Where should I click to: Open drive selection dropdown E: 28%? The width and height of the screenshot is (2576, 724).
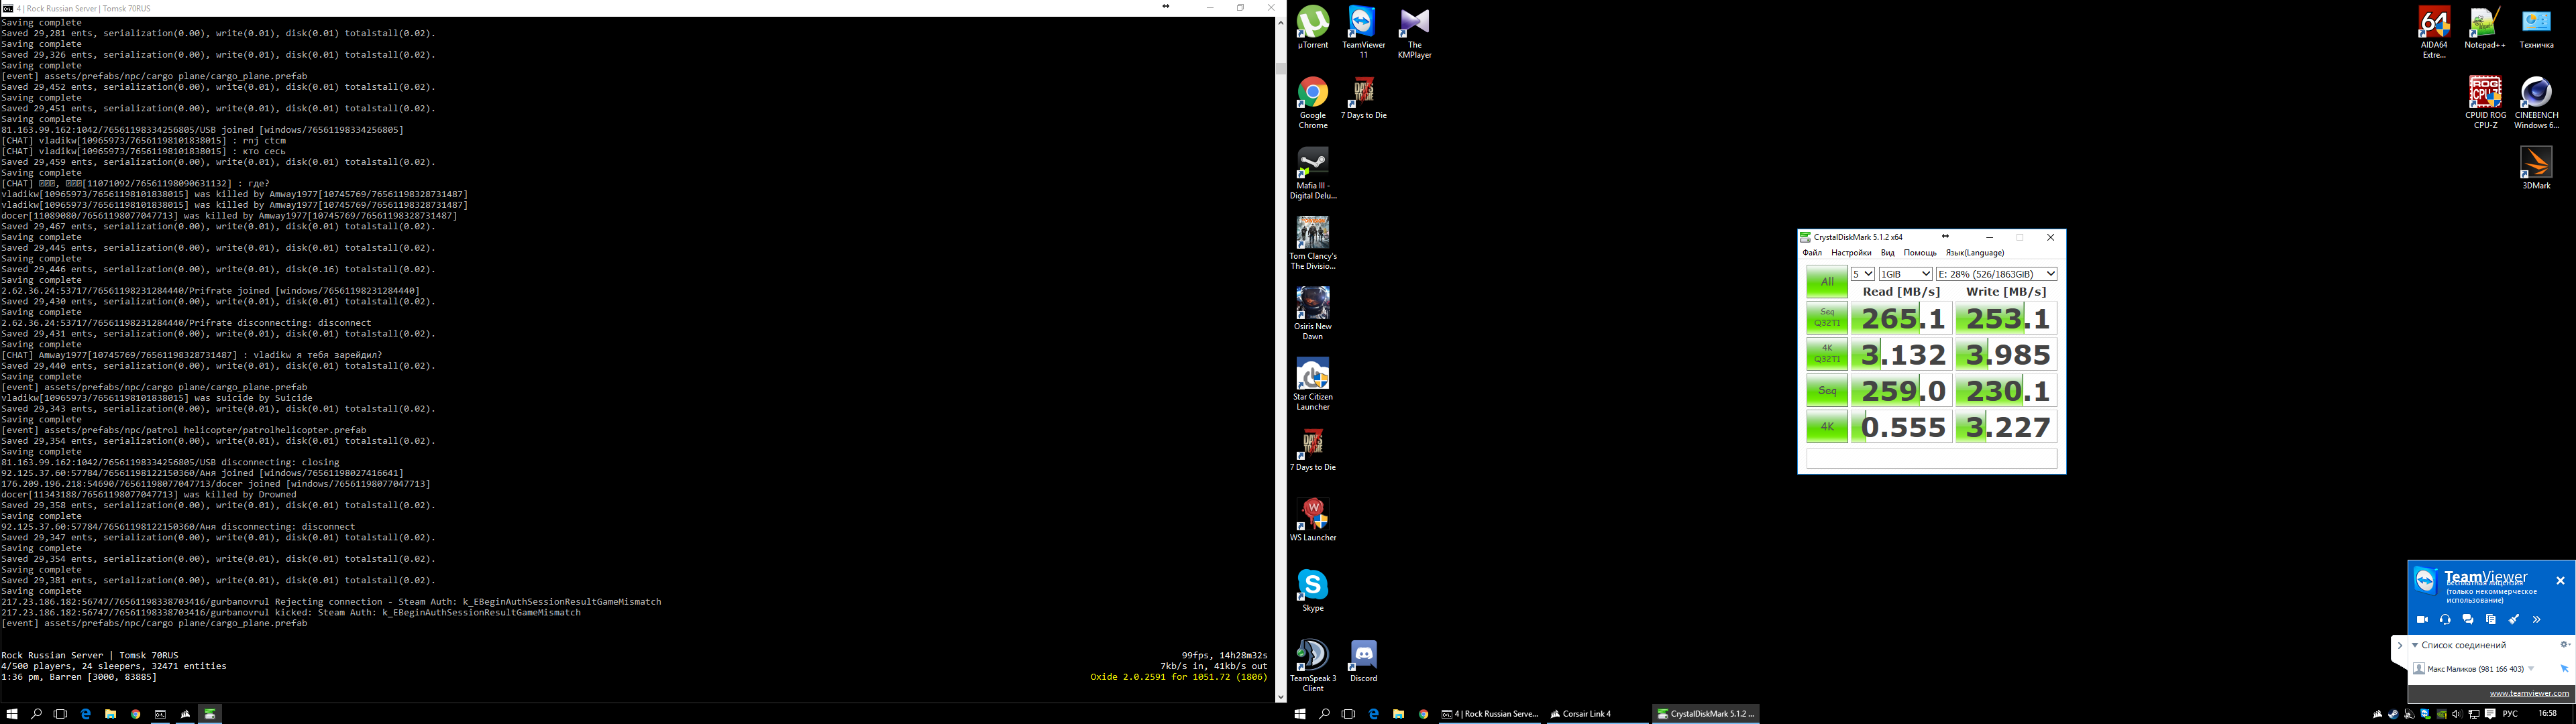(x=1996, y=274)
